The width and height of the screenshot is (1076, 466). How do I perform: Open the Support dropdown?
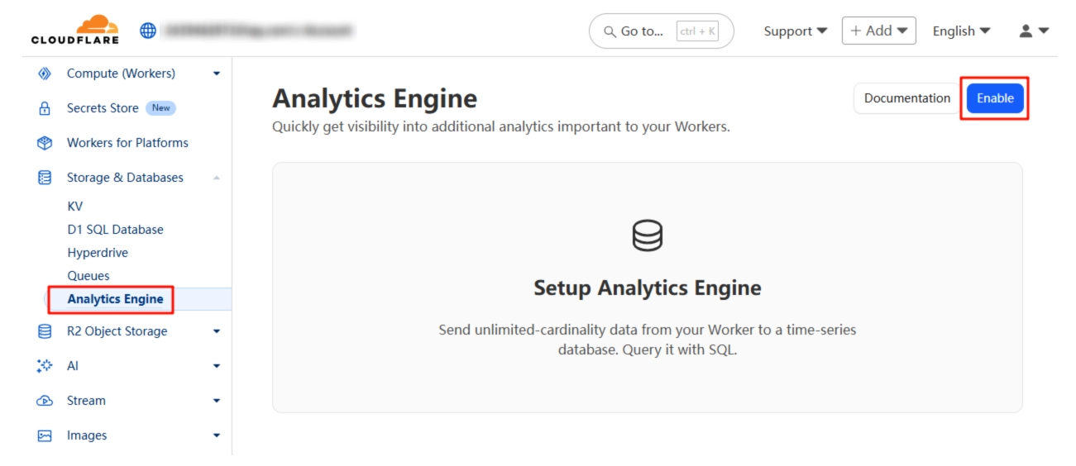(795, 31)
